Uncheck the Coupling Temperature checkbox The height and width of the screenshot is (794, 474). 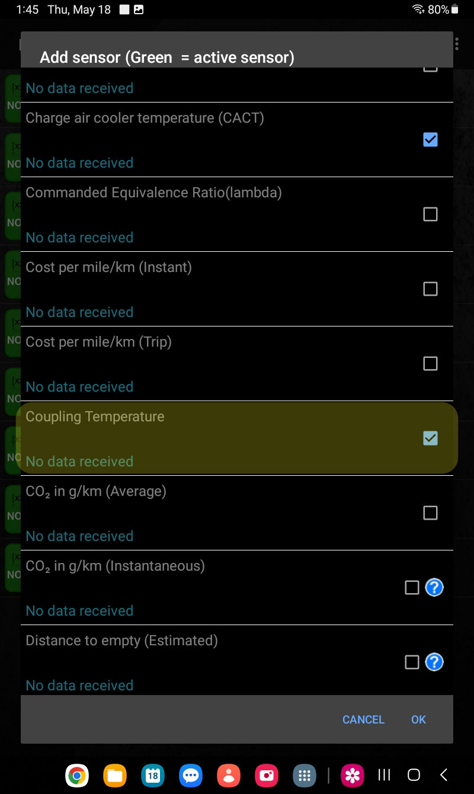(430, 438)
